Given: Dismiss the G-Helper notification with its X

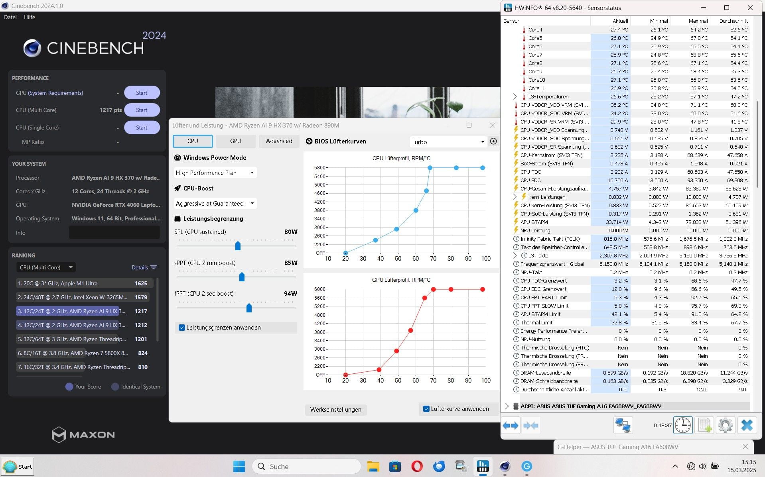Looking at the screenshot, I should click(x=745, y=447).
